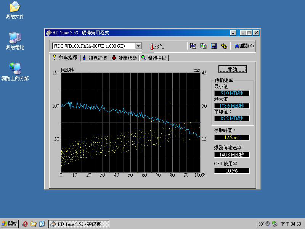Screen dimensions: 305x229
Task: Switch to 訊息詳情 info tab
Action: [x=95, y=58]
